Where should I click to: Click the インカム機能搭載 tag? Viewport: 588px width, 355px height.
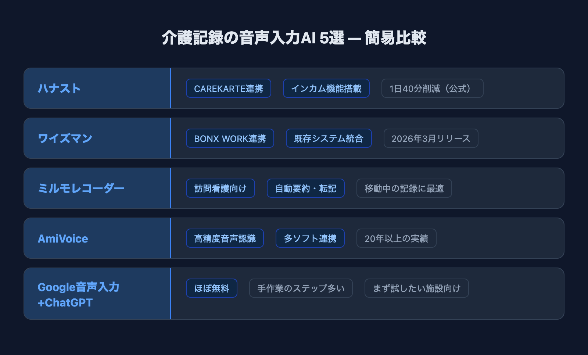[x=326, y=89]
